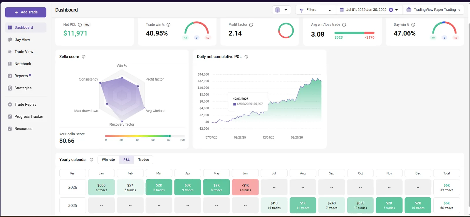This screenshot has width=470, height=217.
Task: Click the Add Trade button
Action: click(26, 12)
